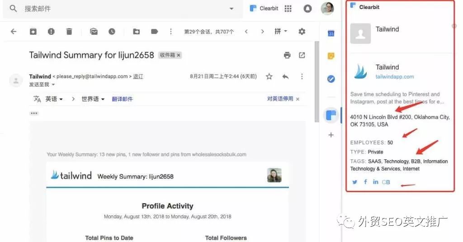Get more add-ons with the plus icon
The image size is (463, 242).
pos(331,135)
